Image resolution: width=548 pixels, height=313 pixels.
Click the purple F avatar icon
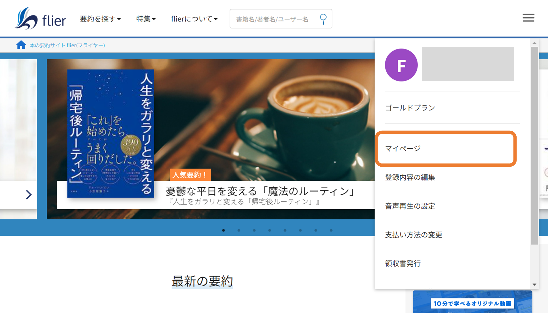(401, 65)
